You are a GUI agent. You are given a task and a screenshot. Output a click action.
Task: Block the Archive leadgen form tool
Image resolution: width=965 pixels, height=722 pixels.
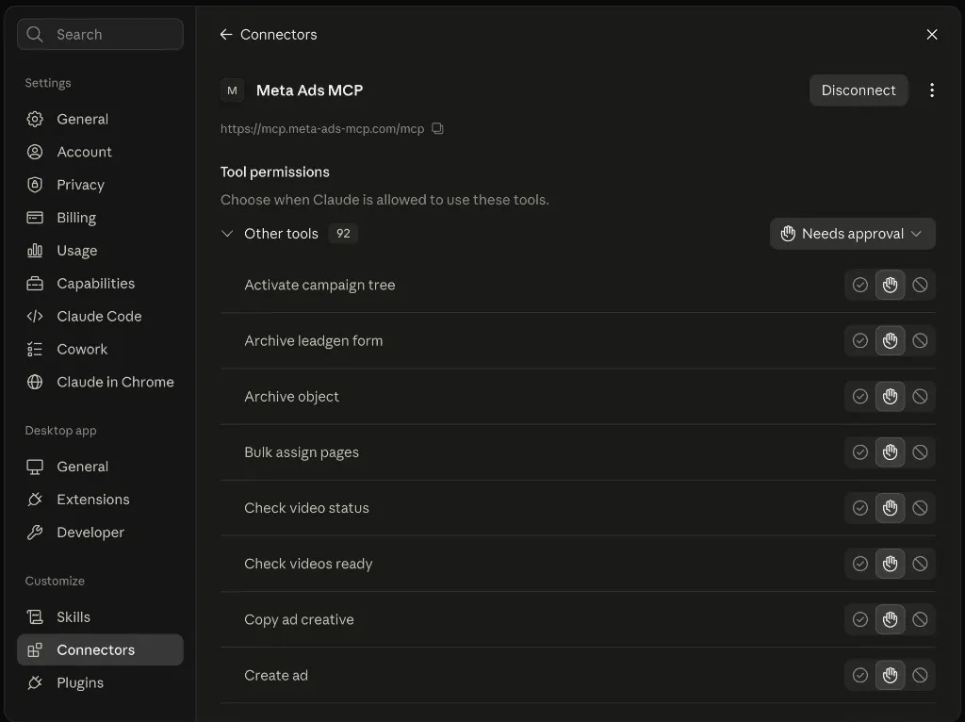click(x=920, y=341)
